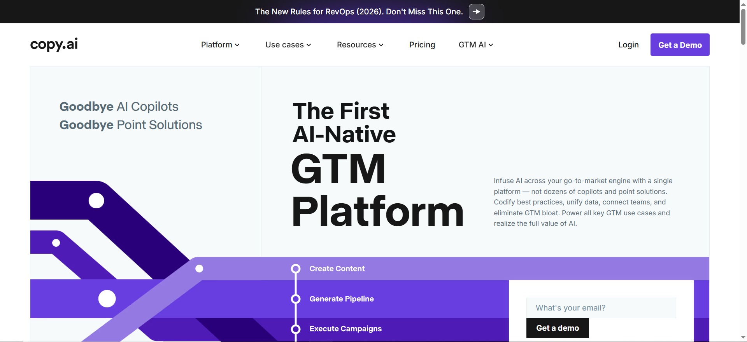
Task: Click the black Get a demo button
Action: (x=558, y=328)
